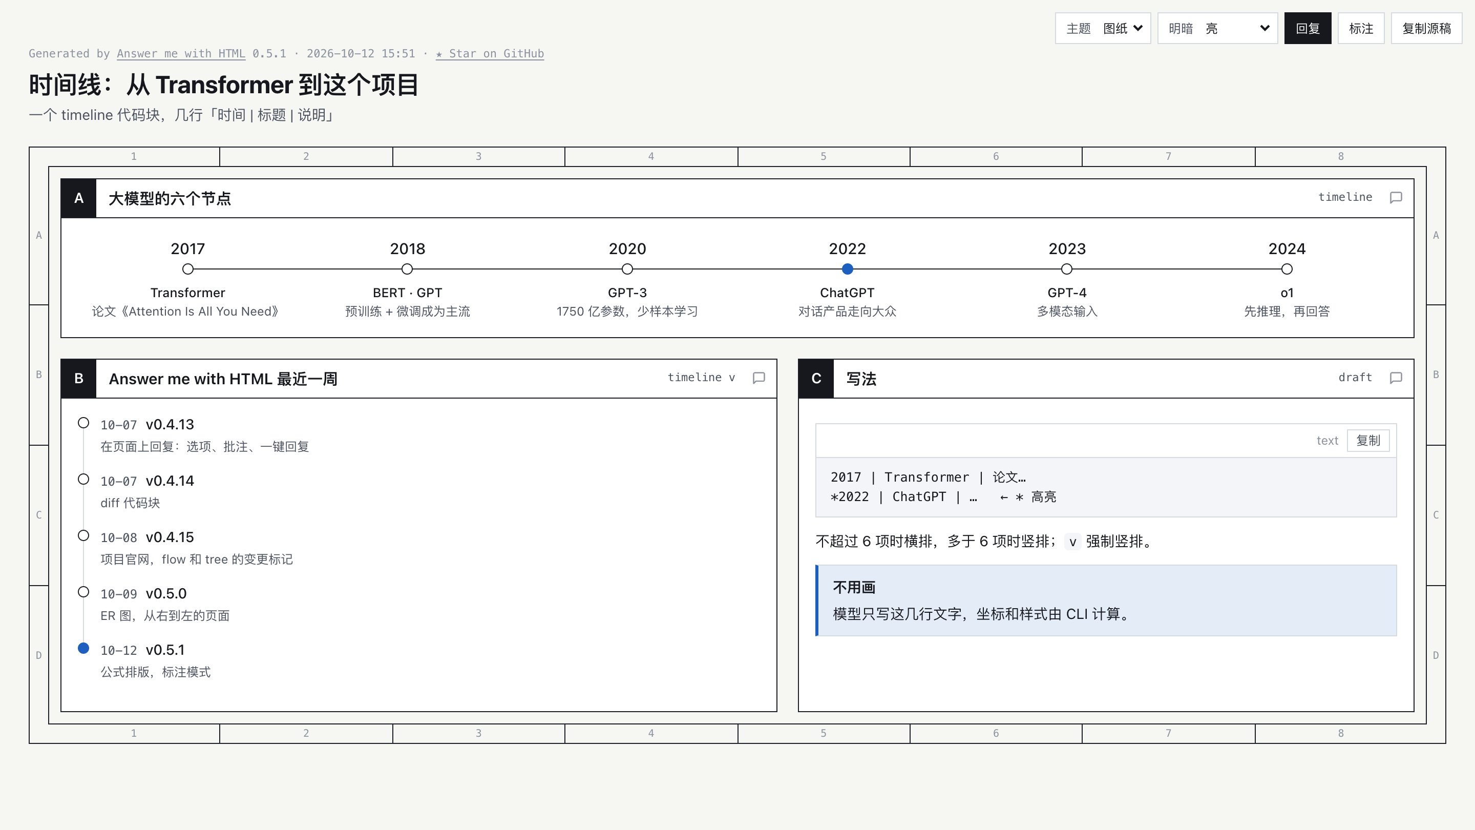Viewport: 1475px width, 830px height.
Task: Click text 公式排版，标注模式
Action: [x=156, y=672]
